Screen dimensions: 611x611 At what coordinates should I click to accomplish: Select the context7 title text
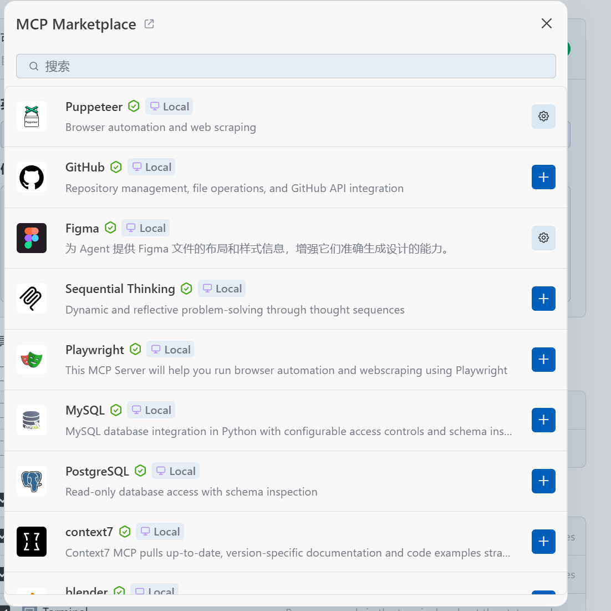pos(89,532)
